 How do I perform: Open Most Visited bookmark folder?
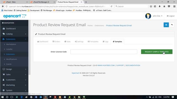click(7, 10)
